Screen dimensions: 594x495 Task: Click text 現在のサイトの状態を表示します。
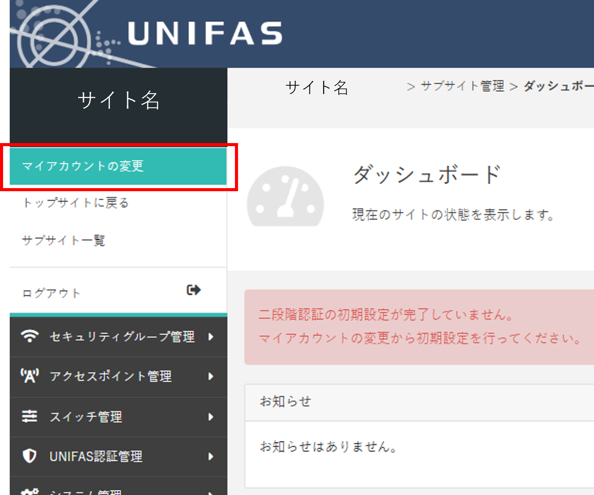point(453,215)
